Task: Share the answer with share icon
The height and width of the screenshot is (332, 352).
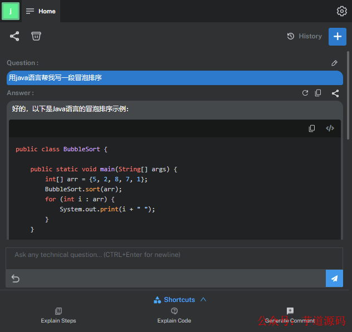Action: (x=335, y=93)
